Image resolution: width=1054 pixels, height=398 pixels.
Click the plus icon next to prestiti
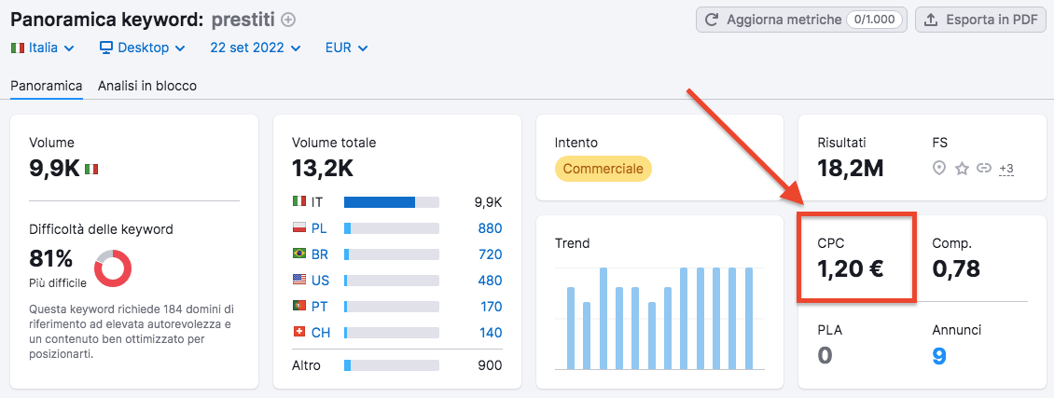tap(288, 20)
